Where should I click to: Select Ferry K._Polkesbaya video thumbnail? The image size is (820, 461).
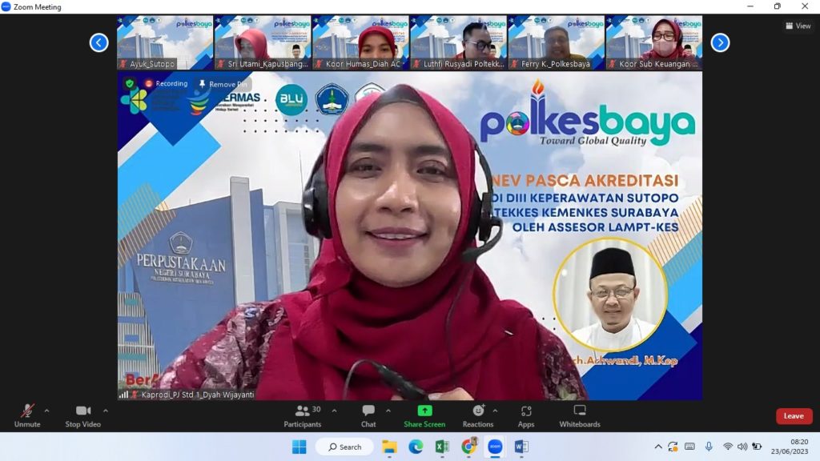(x=557, y=42)
